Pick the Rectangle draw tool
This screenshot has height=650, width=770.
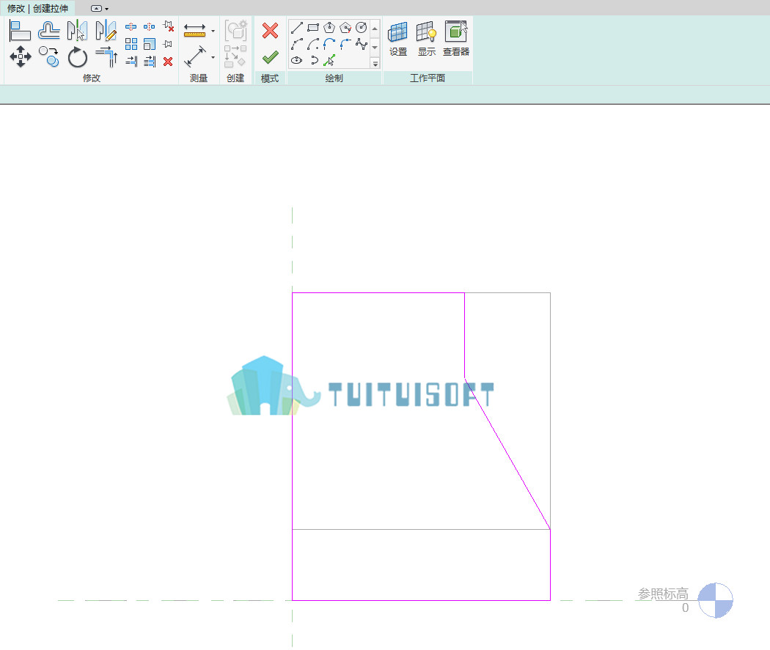(x=313, y=27)
